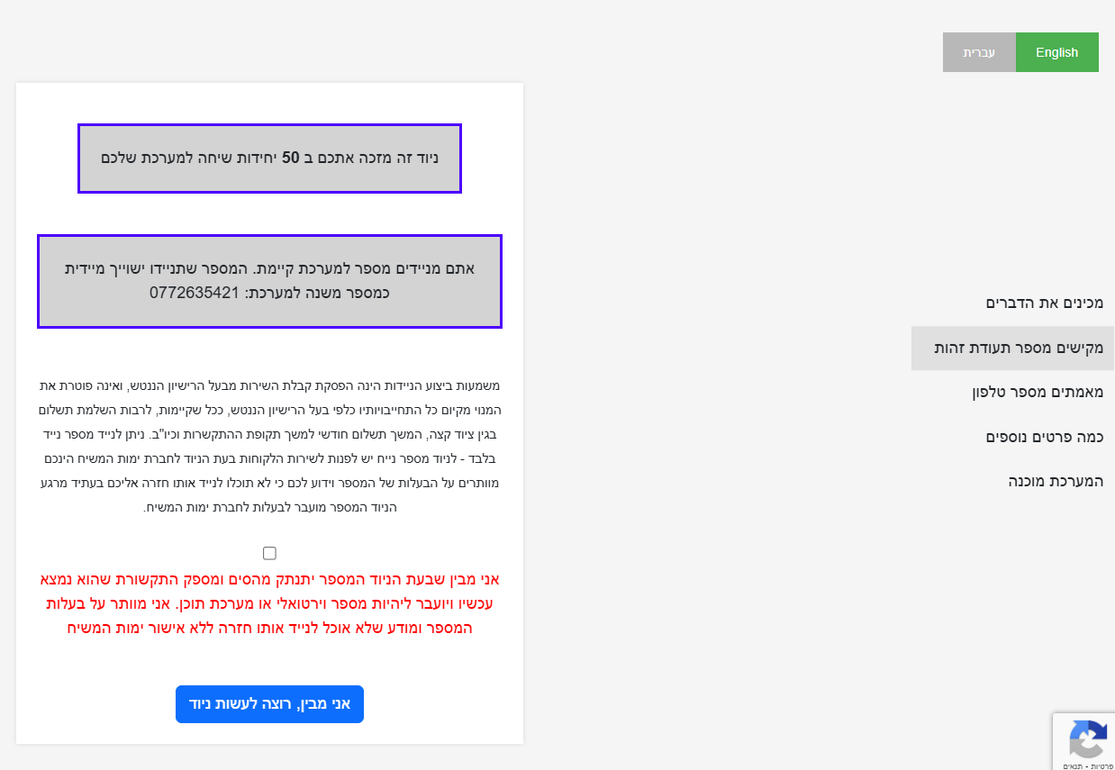
Task: Open the reCAPTCHA 'תנאים' terms link
Action: pos(1073,765)
